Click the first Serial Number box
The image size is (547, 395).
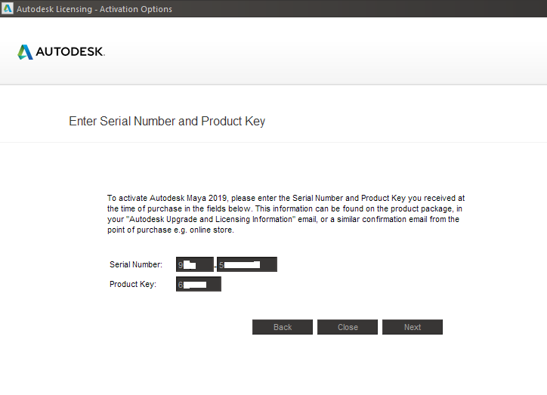[195, 264]
